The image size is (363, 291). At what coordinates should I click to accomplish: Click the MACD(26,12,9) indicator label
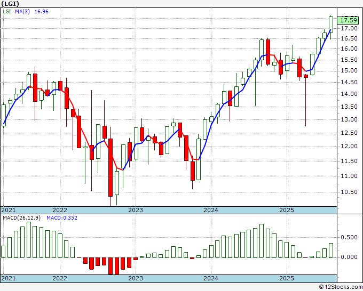(x=21, y=218)
